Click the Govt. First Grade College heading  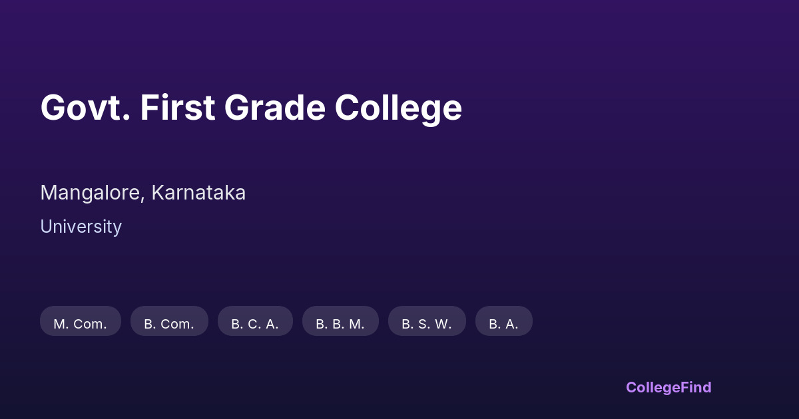[251, 108]
